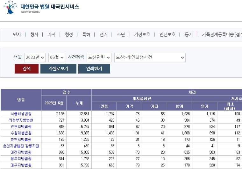The image size is (242, 169).
Task: Click the 엑셀로보기 export button
Action: (x=58, y=69)
